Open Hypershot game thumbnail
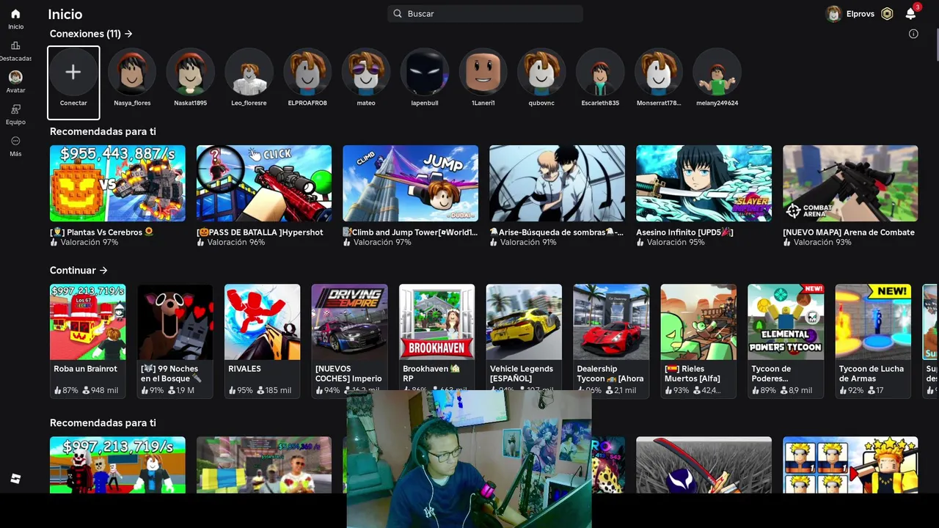939x528 pixels. (x=264, y=183)
